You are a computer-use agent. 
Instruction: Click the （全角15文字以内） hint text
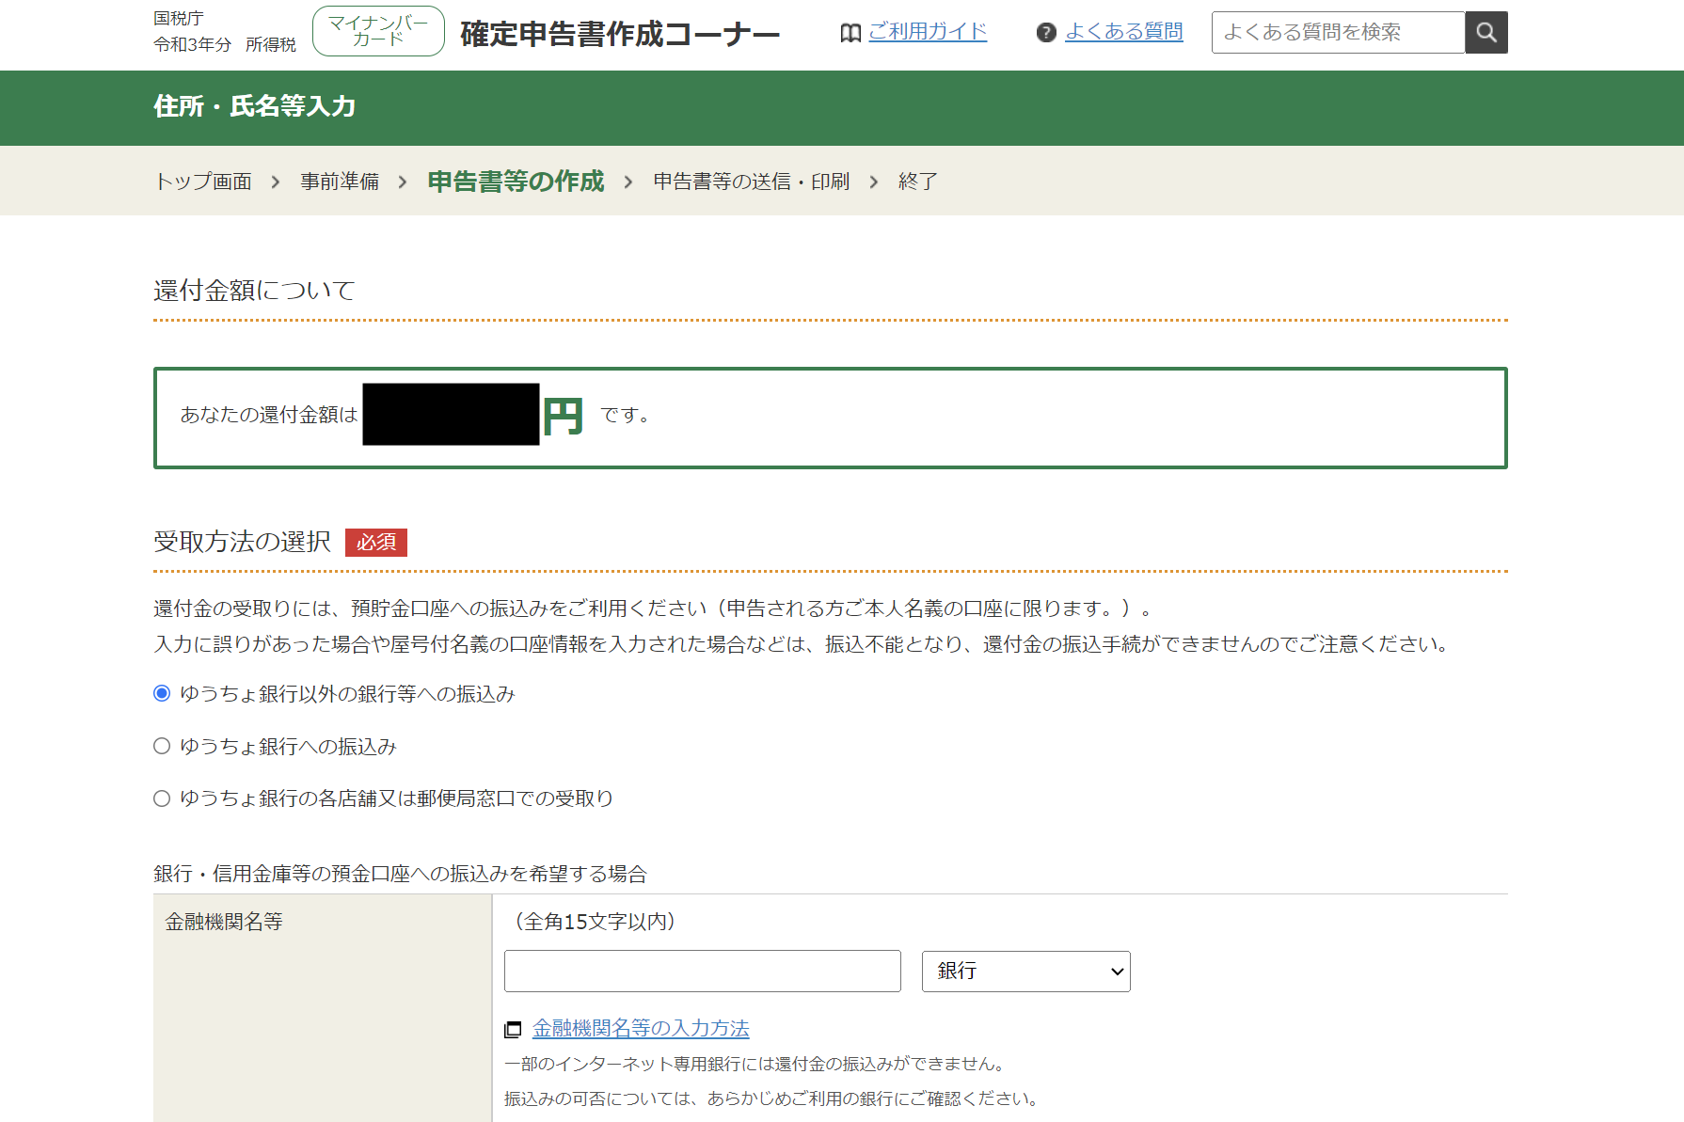(x=595, y=922)
